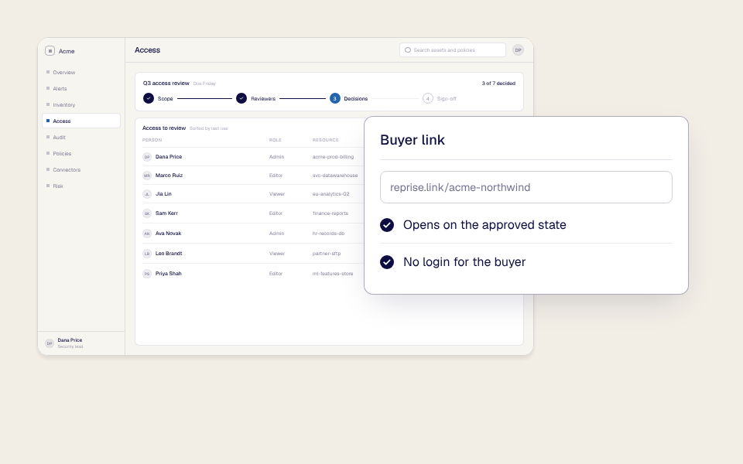Open the Risk section
743x464 pixels.
pyautogui.click(x=81, y=186)
